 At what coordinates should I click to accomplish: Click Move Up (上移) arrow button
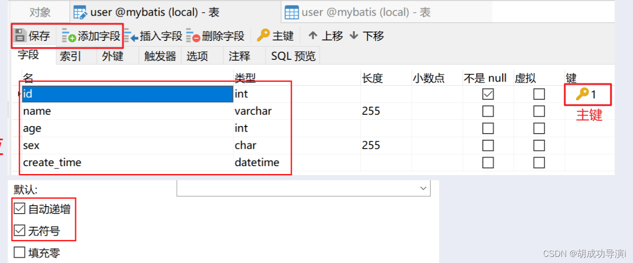click(x=325, y=36)
